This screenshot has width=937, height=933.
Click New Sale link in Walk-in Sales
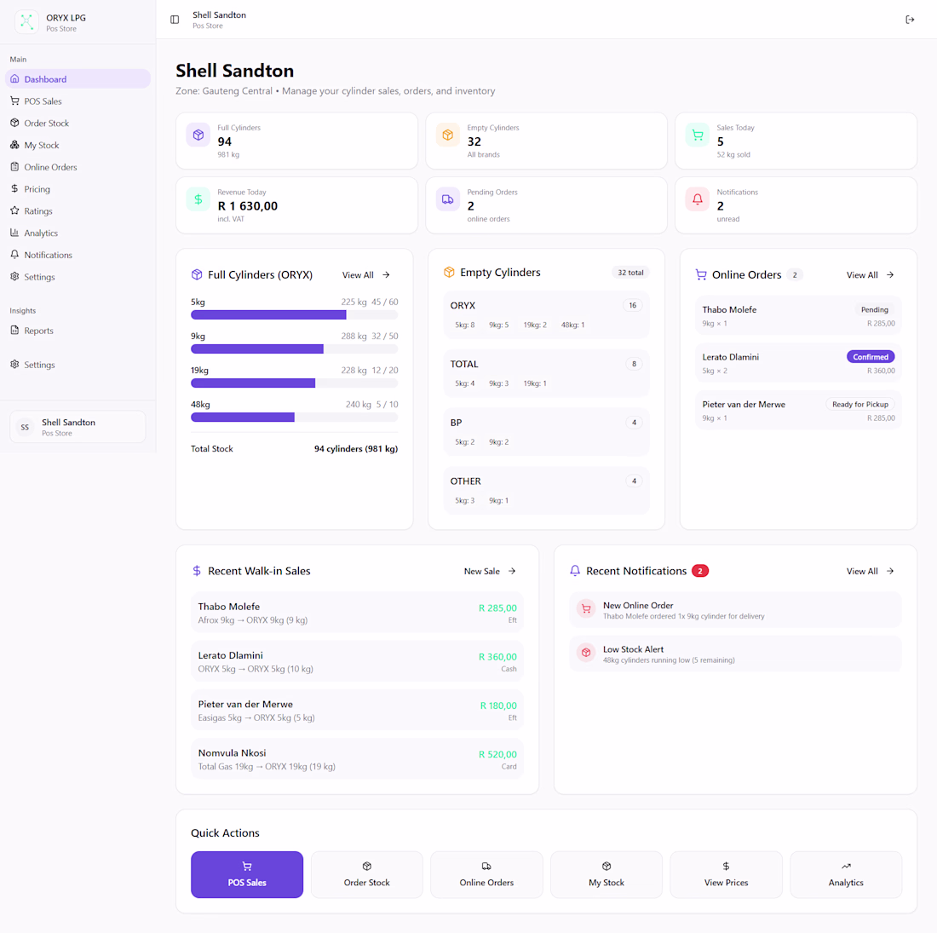[490, 572]
